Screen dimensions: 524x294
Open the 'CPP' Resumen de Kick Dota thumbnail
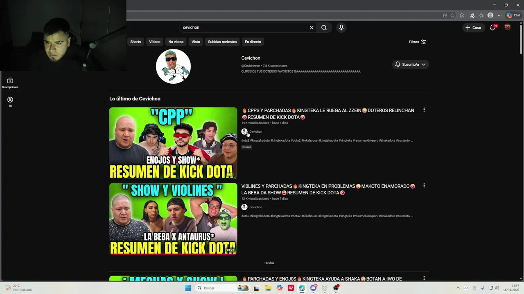(173, 143)
